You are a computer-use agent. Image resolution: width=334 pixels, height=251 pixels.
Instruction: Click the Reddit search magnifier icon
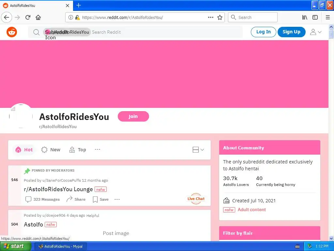click(x=37, y=32)
